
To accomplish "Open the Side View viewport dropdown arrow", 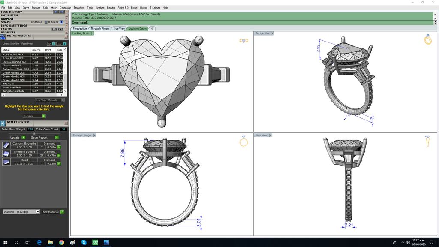I will point(271,135).
